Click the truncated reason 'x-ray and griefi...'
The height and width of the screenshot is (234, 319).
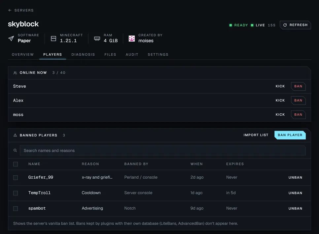click(97, 177)
